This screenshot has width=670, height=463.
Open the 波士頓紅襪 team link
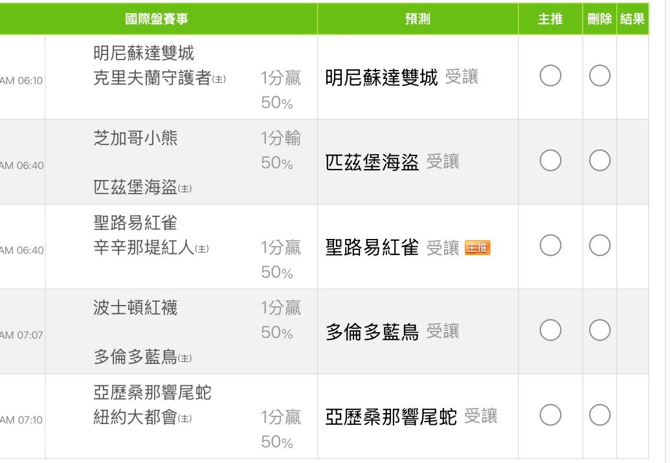click(135, 308)
